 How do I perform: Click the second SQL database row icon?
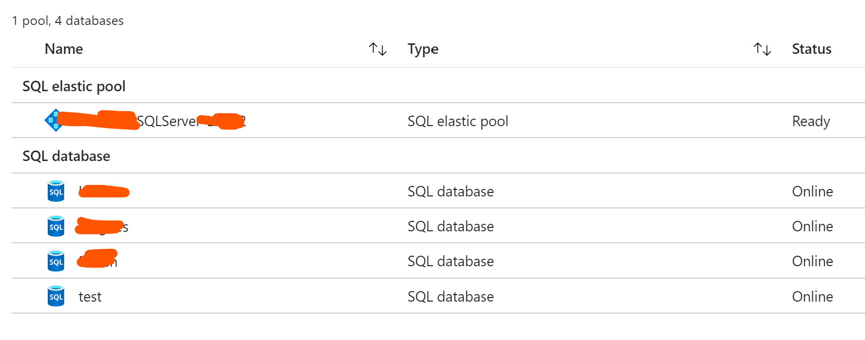coord(56,226)
